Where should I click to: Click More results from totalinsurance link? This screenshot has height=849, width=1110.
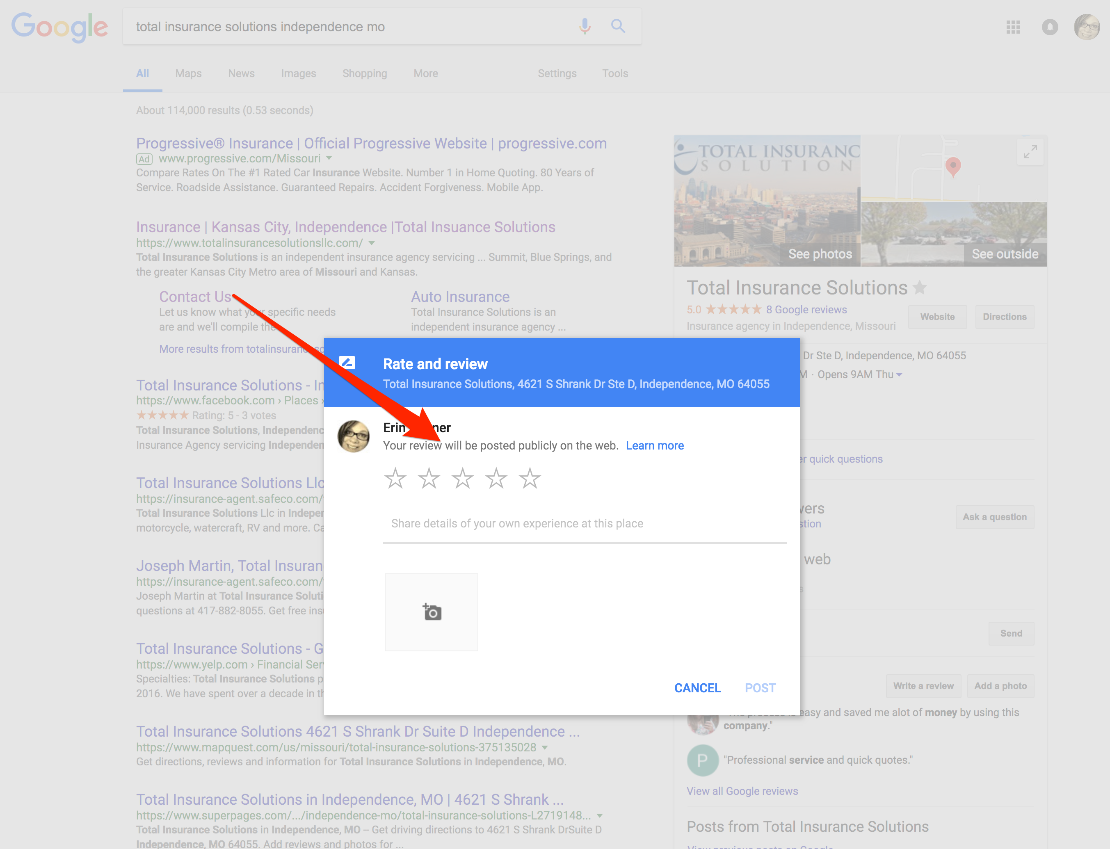[x=242, y=349]
